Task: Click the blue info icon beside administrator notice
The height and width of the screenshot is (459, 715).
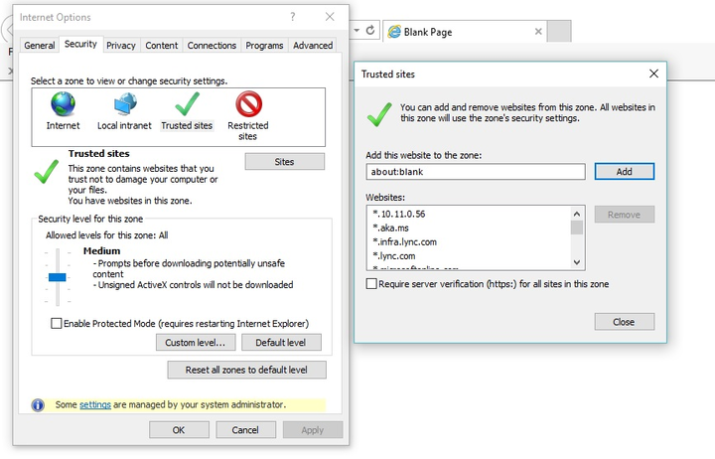Action: [x=38, y=404]
